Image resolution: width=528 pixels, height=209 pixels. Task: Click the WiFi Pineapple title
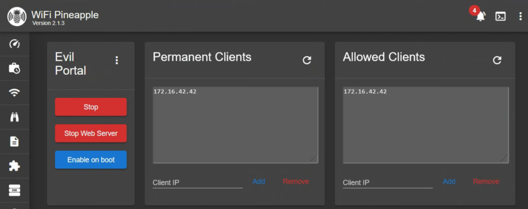coord(65,15)
